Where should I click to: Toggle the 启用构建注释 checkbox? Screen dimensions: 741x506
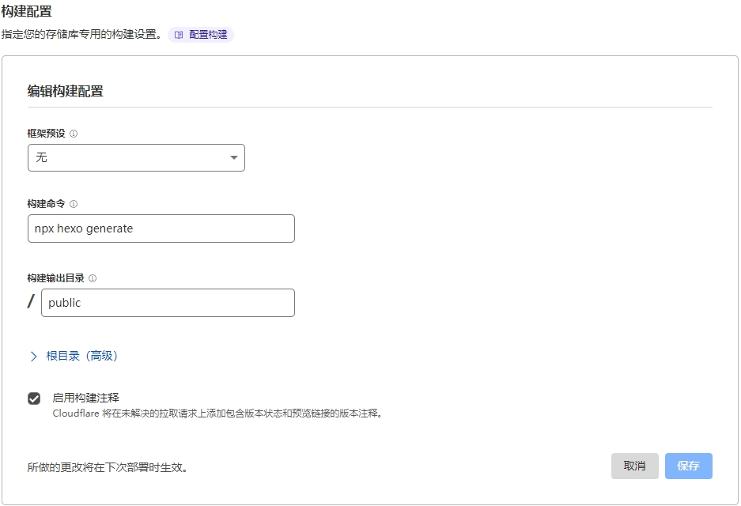click(x=34, y=398)
